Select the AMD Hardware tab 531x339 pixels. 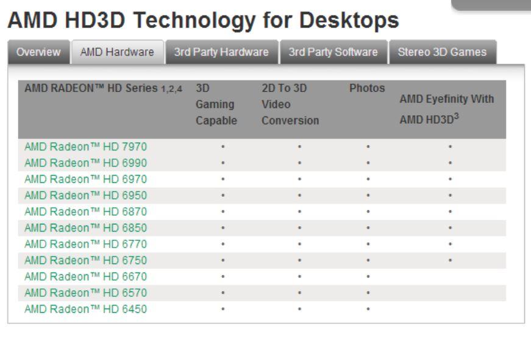pos(117,52)
